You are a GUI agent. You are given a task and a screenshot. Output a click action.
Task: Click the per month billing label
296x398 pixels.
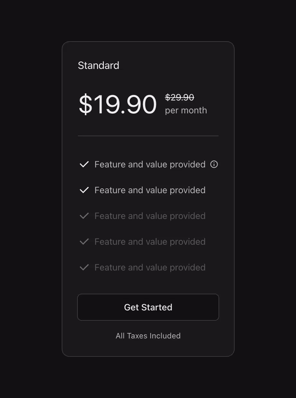click(185, 110)
